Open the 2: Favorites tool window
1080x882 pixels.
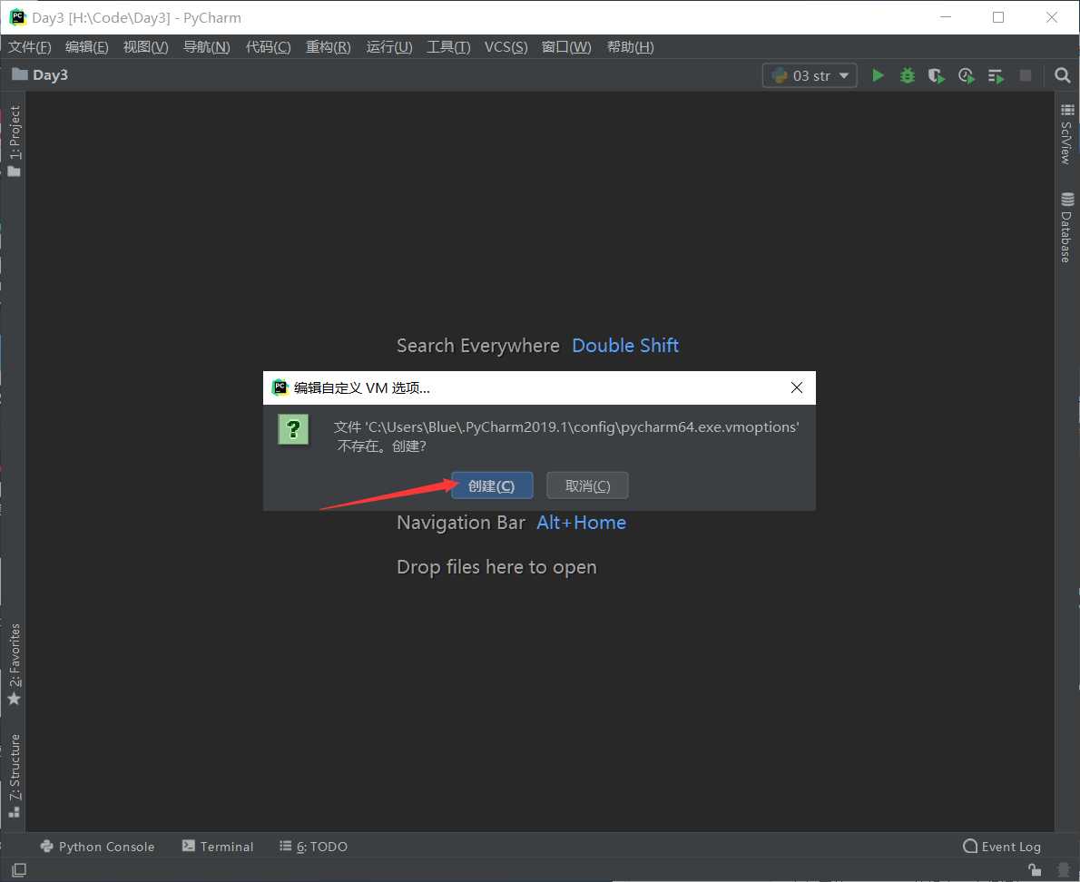14,663
